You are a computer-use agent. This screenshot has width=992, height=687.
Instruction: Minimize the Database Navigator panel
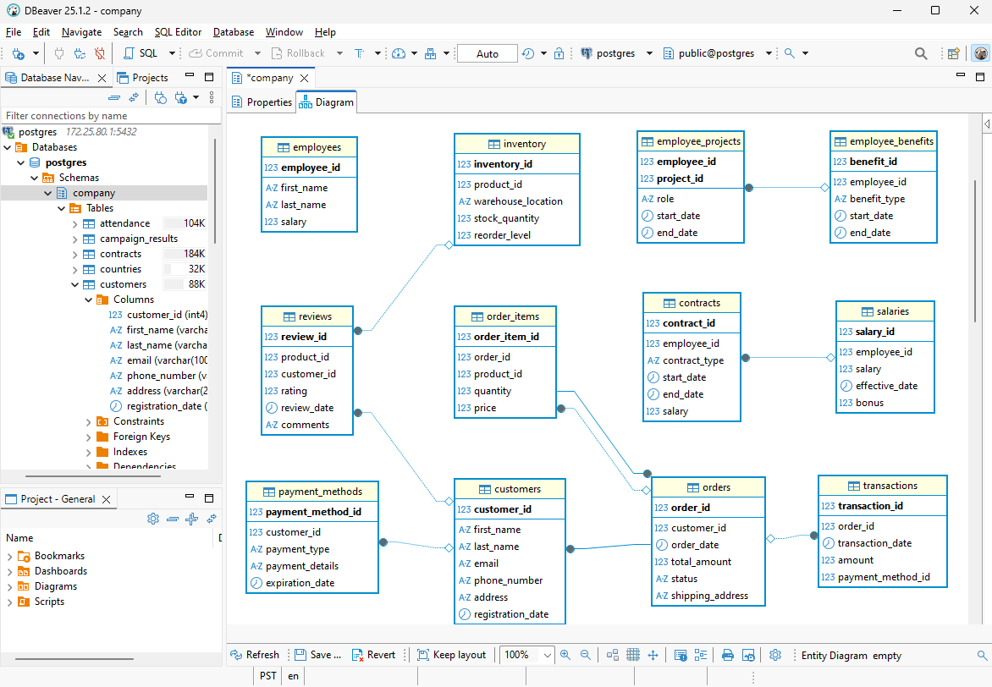pyautogui.click(x=189, y=75)
